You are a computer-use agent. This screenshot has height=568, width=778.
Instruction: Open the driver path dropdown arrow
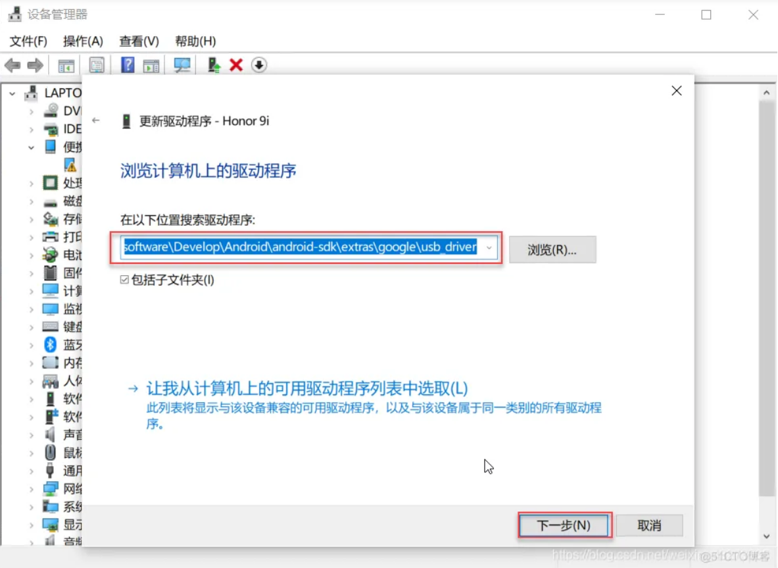[489, 248]
